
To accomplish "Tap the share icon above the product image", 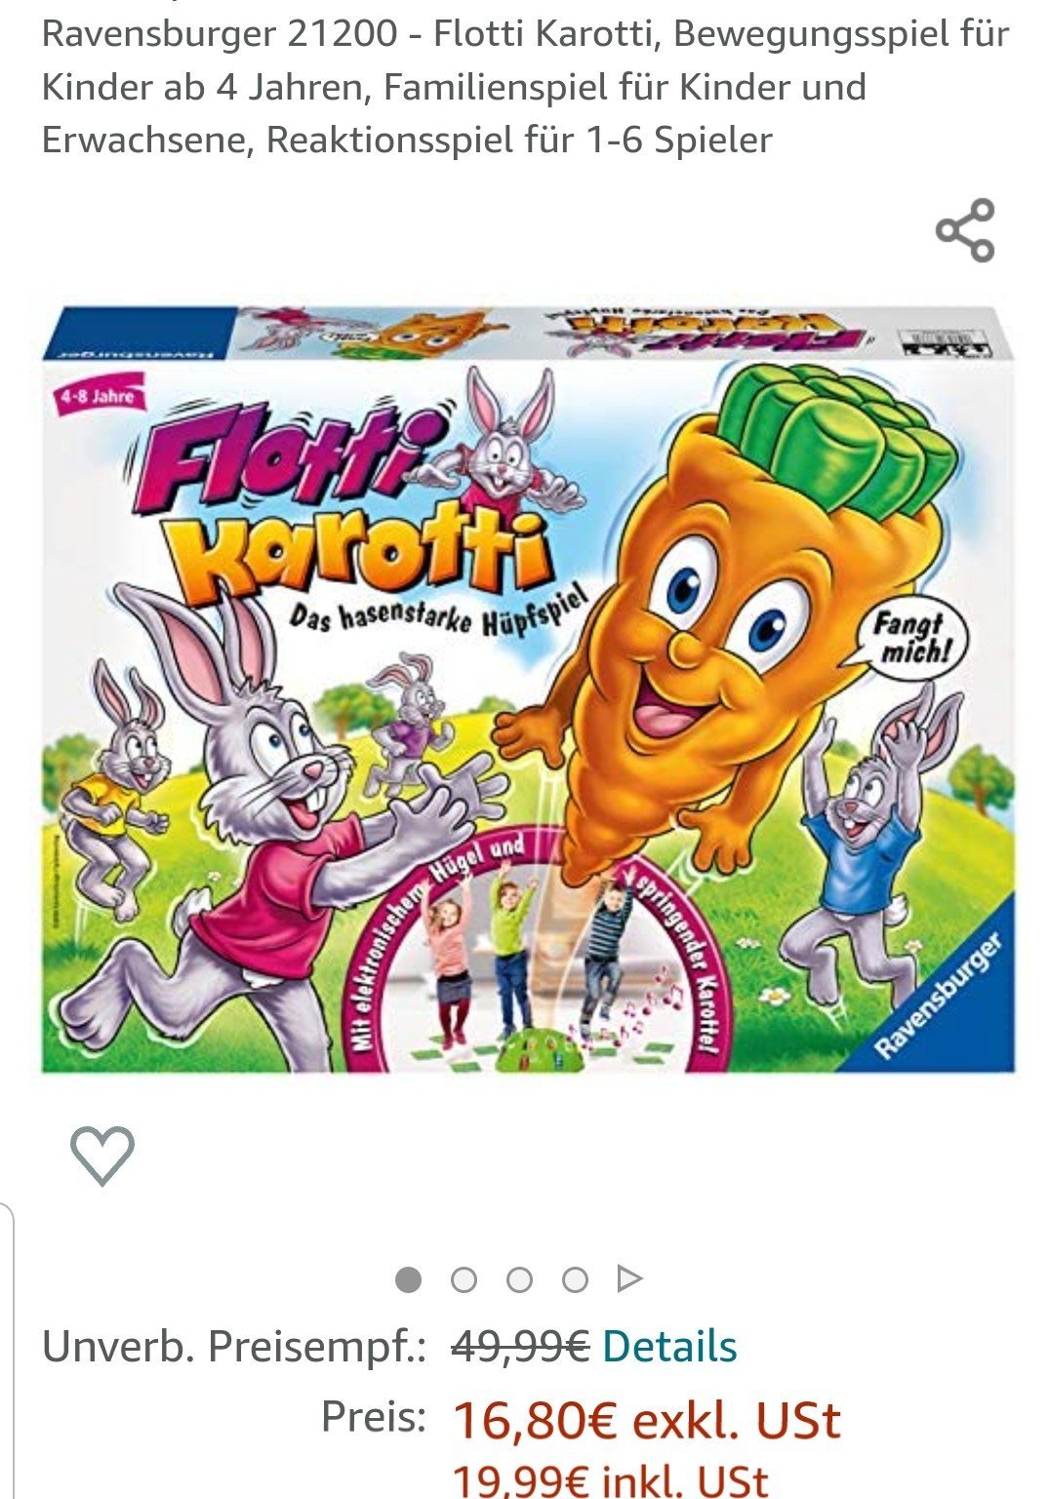I will coord(965,230).
